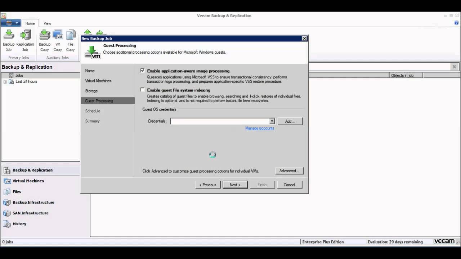This screenshot has height=259, width=461.
Task: Click the Jobs gear icon in tree
Action: 11,76
